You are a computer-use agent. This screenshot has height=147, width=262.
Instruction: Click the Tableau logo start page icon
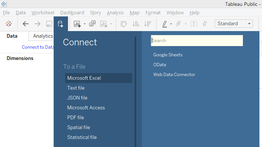9,24
